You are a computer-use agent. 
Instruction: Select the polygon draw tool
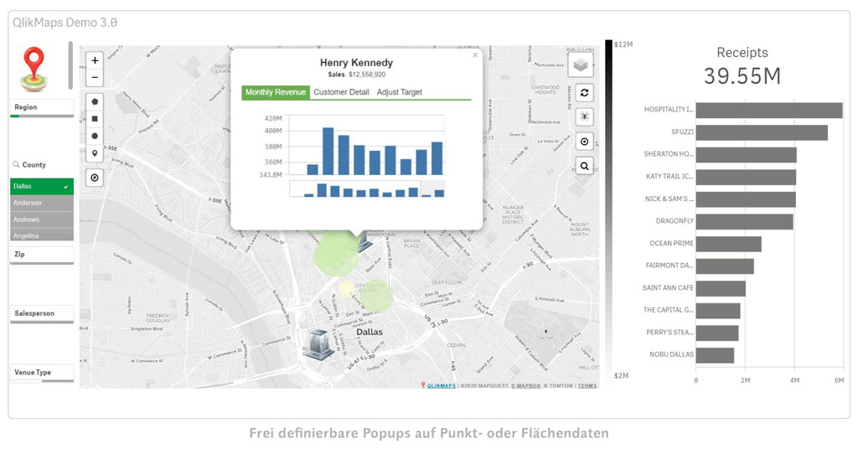pyautogui.click(x=95, y=102)
